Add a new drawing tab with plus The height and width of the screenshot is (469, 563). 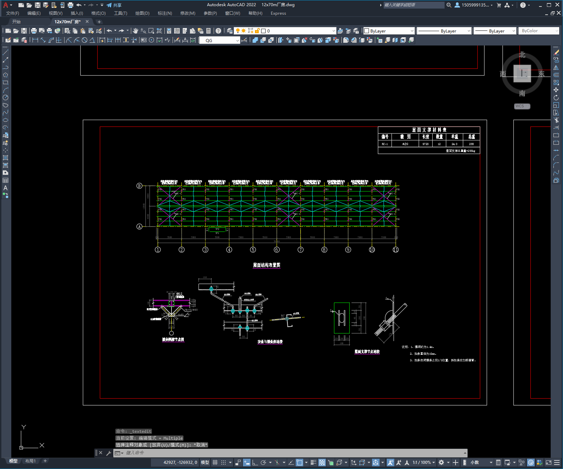pos(99,22)
